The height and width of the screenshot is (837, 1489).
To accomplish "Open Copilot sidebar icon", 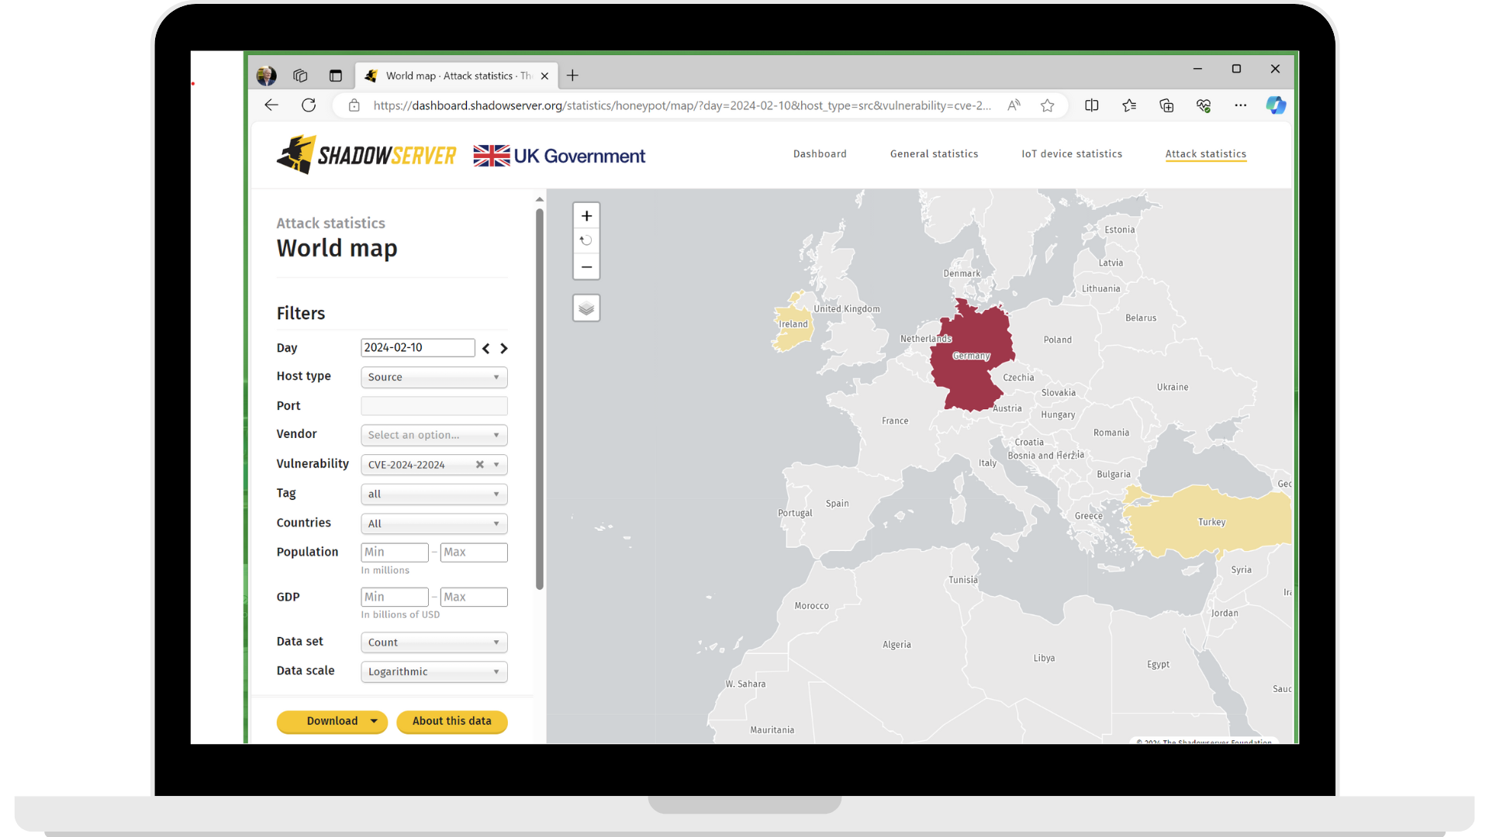I will pyautogui.click(x=1275, y=105).
